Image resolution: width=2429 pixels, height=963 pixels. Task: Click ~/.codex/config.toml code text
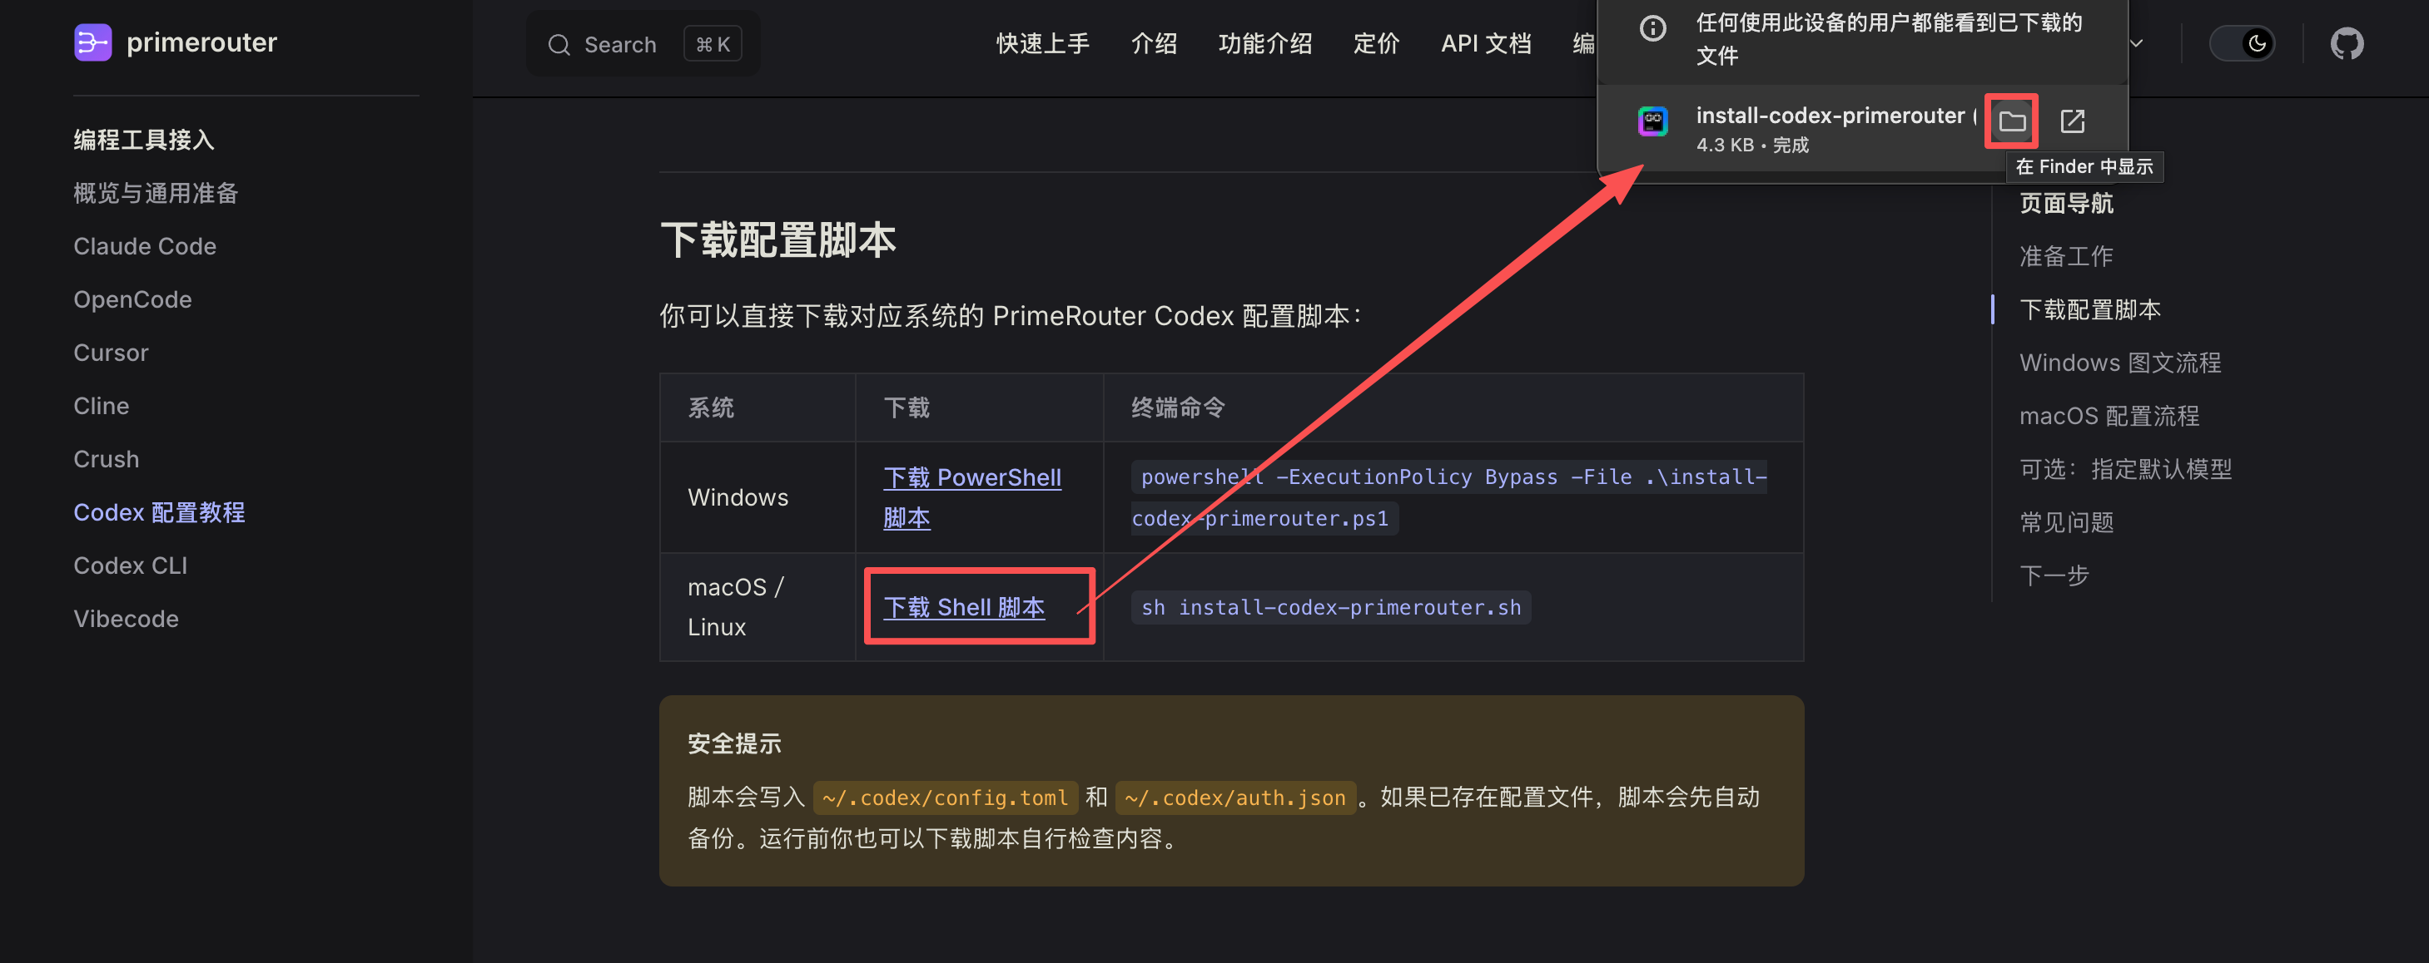coord(944,798)
